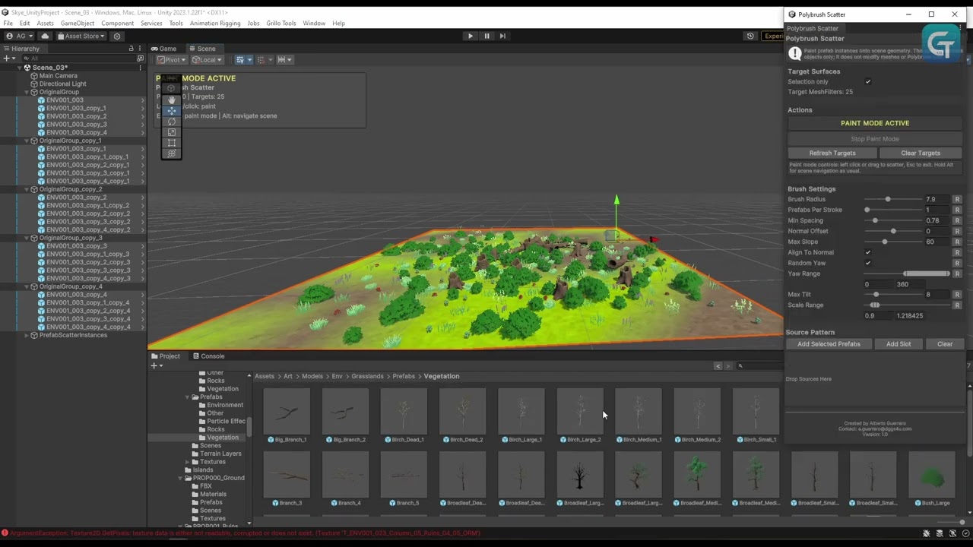Reset Min Spacing with R button
973x547 pixels.
[x=957, y=220]
